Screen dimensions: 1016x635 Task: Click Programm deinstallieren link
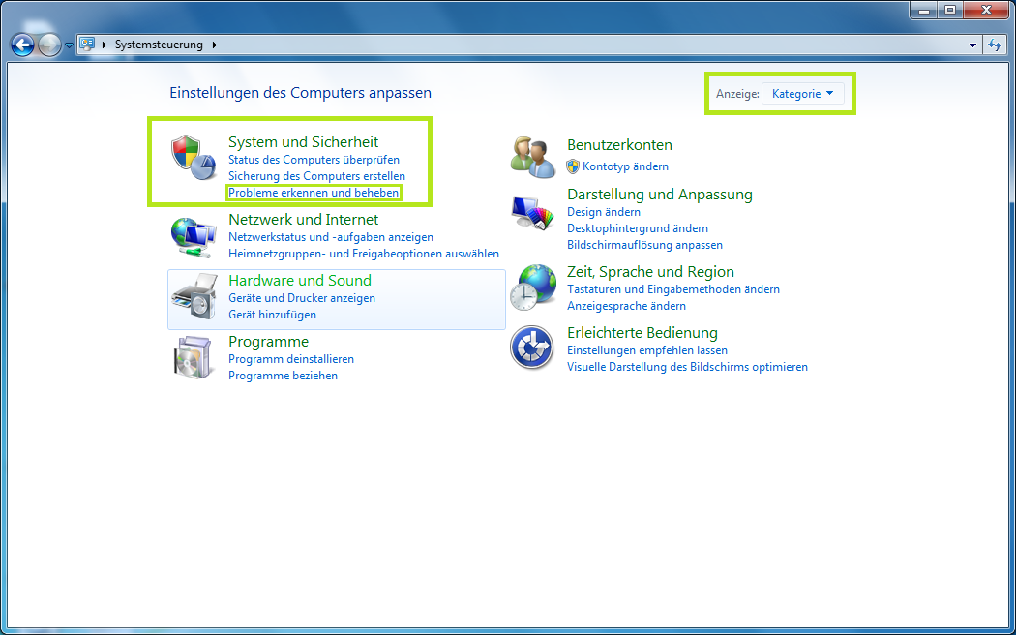pyautogui.click(x=291, y=359)
